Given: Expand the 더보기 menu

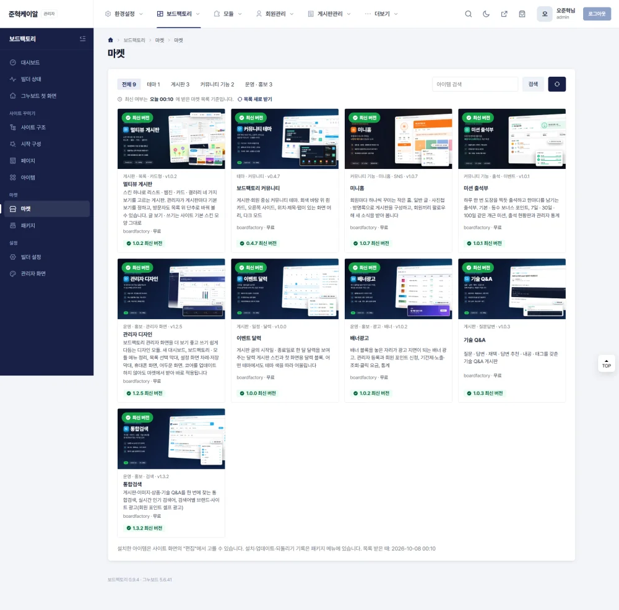Looking at the screenshot, I should click(x=381, y=14).
